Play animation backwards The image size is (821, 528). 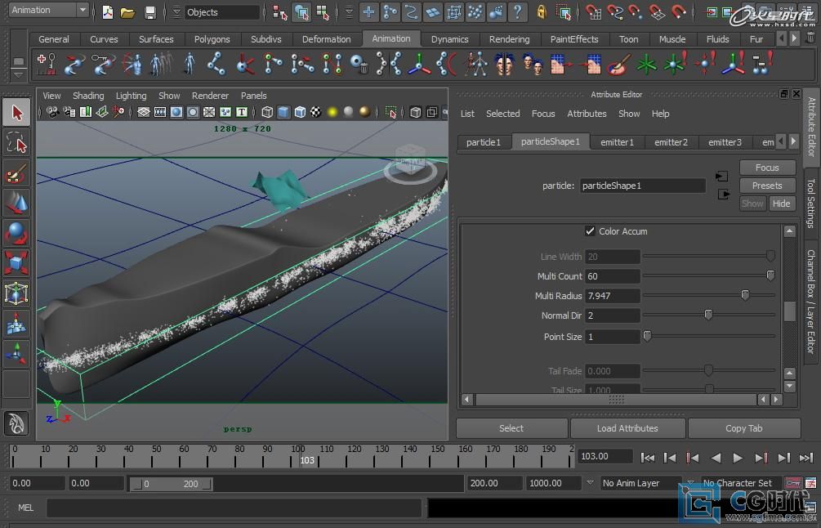pyautogui.click(x=716, y=458)
